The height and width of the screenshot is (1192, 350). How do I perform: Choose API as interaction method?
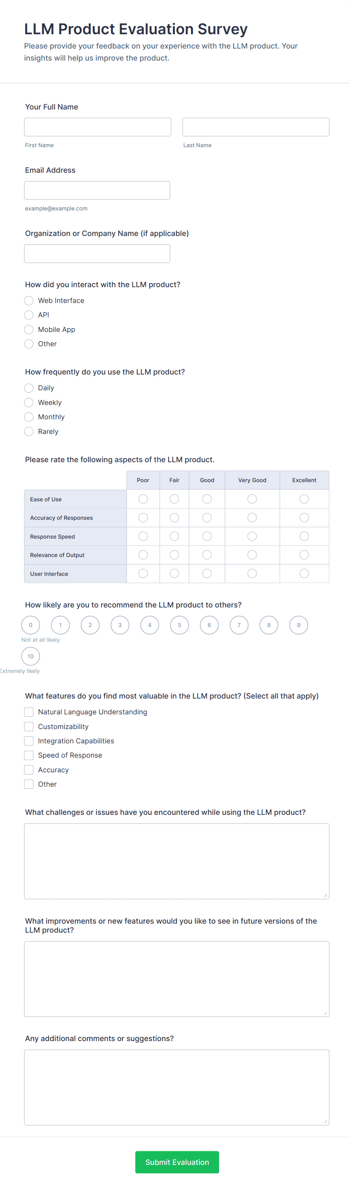(x=29, y=315)
